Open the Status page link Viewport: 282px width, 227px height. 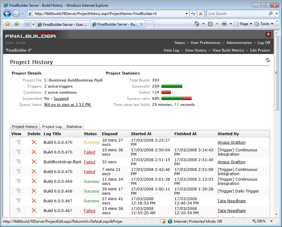click(179, 43)
